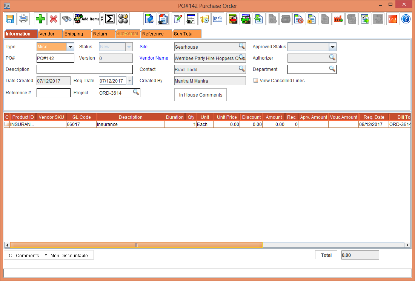415x281 pixels.
Task: Toggle View Cancelled Lines checkbox
Action: click(256, 81)
